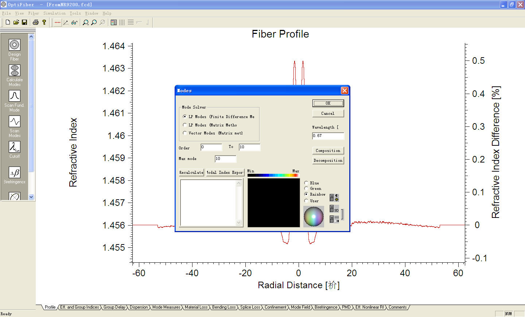Viewport: 525px width, 317px height.
Task: Click OK in the Modes dialog
Action: point(328,103)
